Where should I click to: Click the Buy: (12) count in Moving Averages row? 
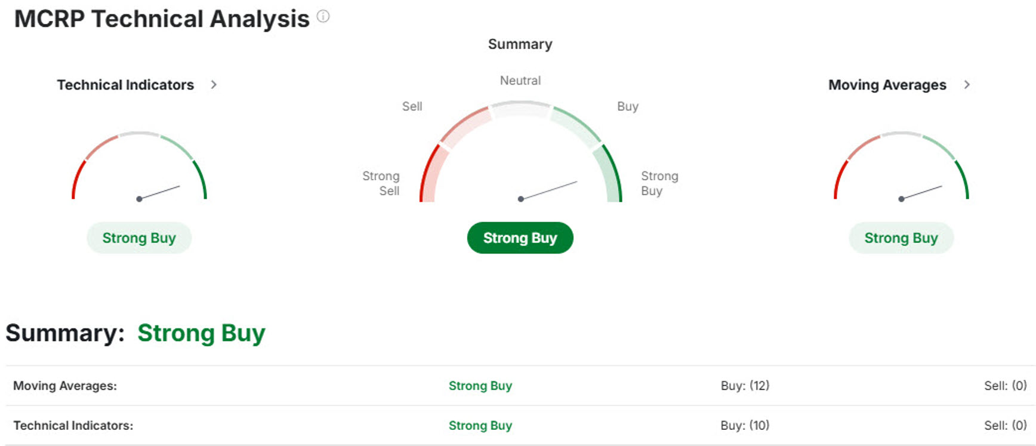click(745, 386)
